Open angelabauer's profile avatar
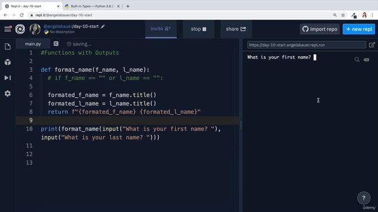378x212 pixels. (x=35, y=29)
